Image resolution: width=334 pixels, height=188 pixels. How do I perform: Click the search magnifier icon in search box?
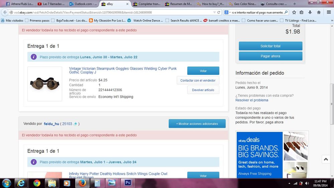pos(286,12)
